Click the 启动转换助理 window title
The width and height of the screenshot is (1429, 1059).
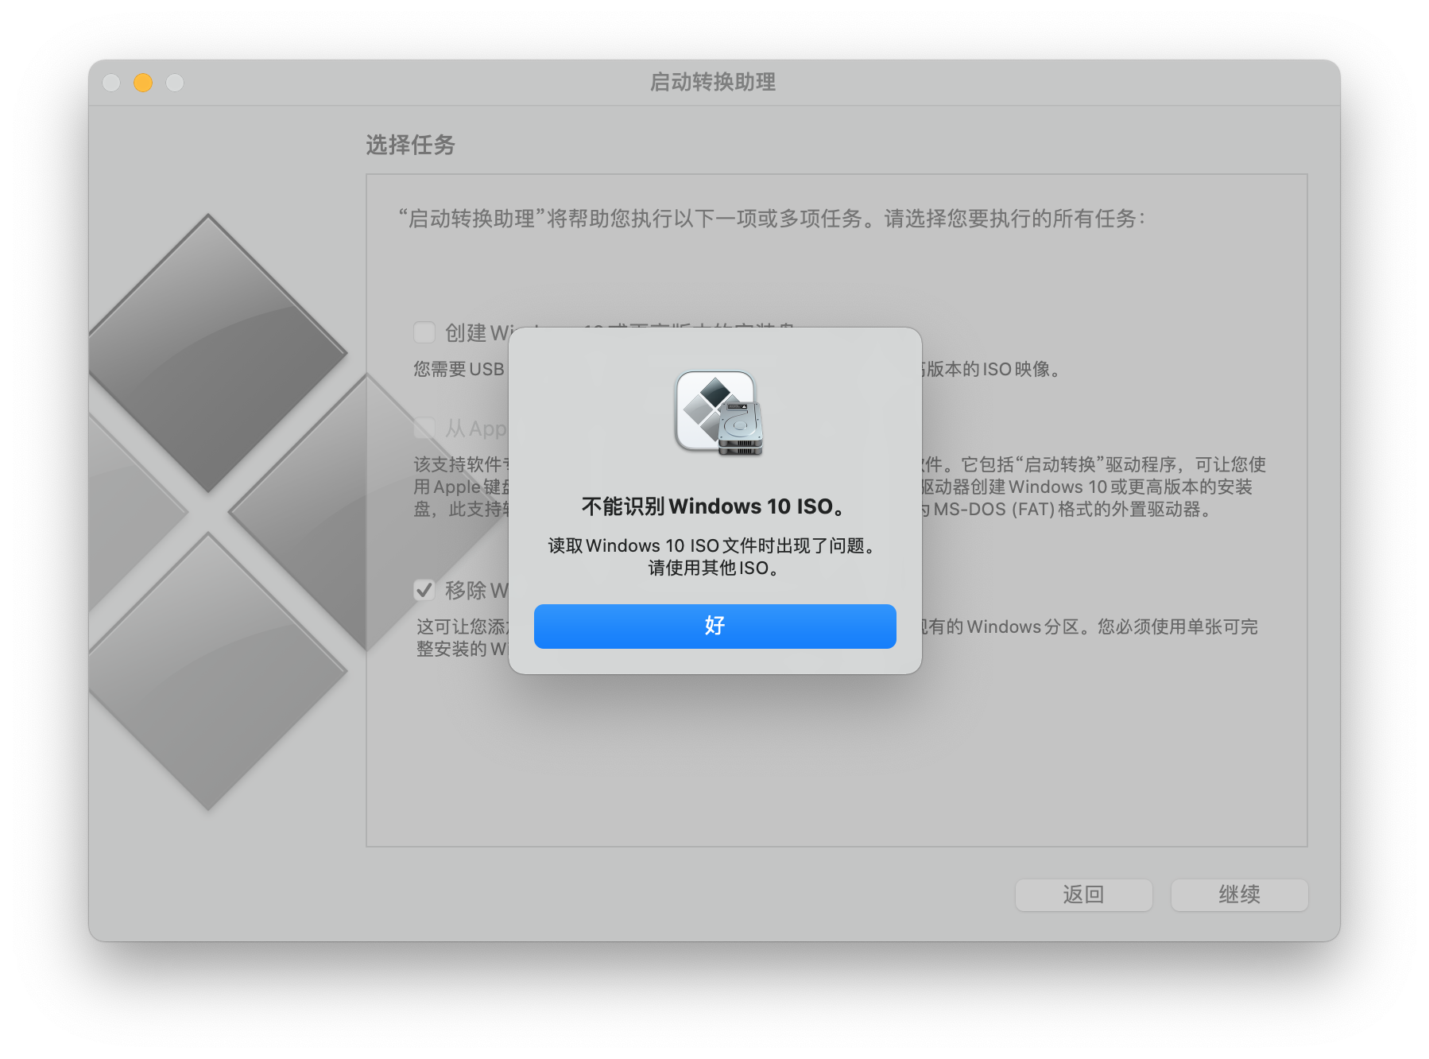pyautogui.click(x=713, y=82)
